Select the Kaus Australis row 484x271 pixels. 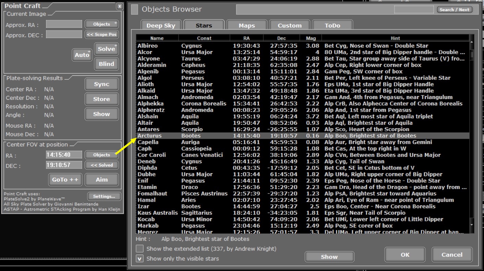pos(302,213)
